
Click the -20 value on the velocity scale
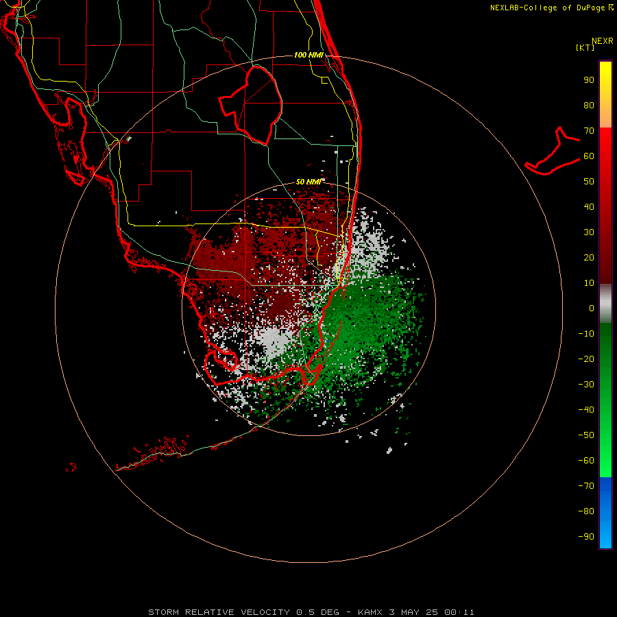(586, 359)
